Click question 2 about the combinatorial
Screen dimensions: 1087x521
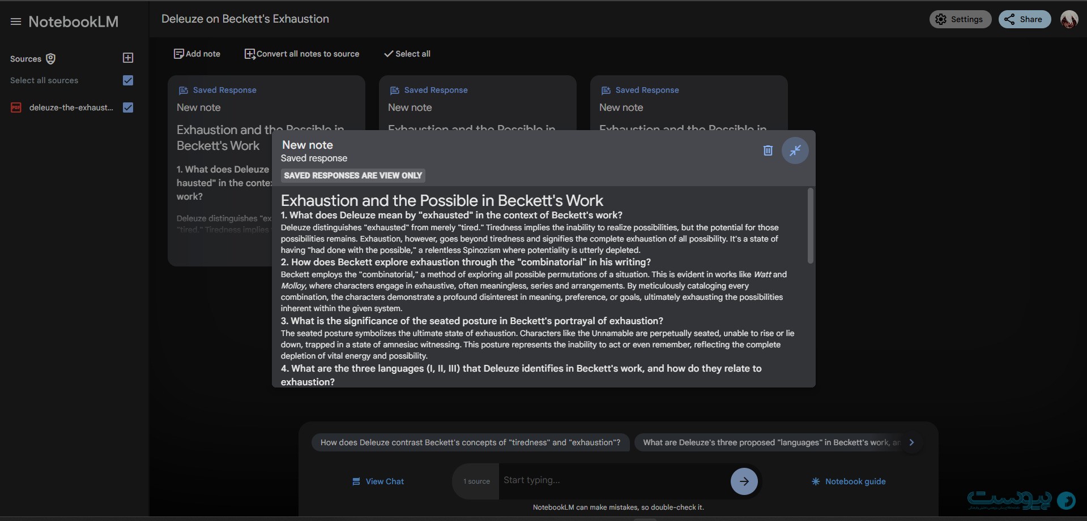pyautogui.click(x=466, y=262)
